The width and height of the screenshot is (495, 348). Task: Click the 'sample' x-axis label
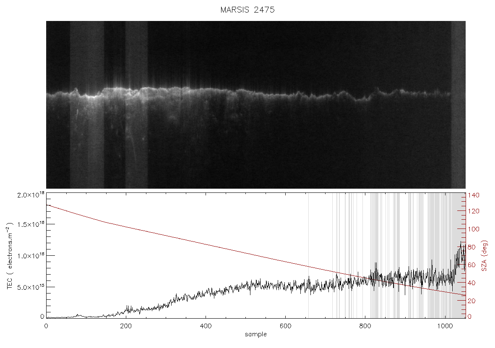[256, 334]
